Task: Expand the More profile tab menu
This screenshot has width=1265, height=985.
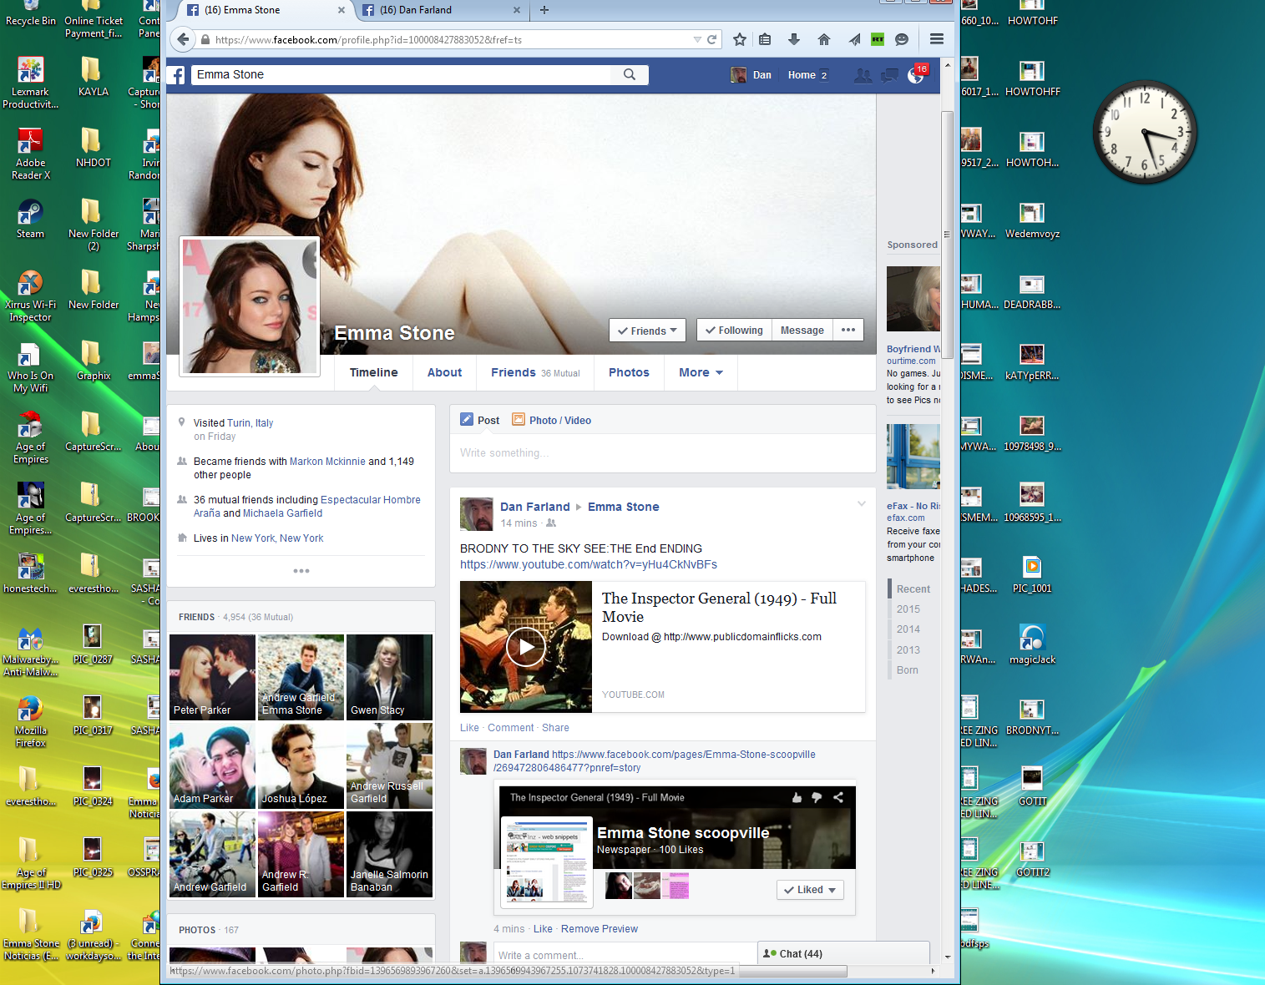Action: [x=701, y=372]
